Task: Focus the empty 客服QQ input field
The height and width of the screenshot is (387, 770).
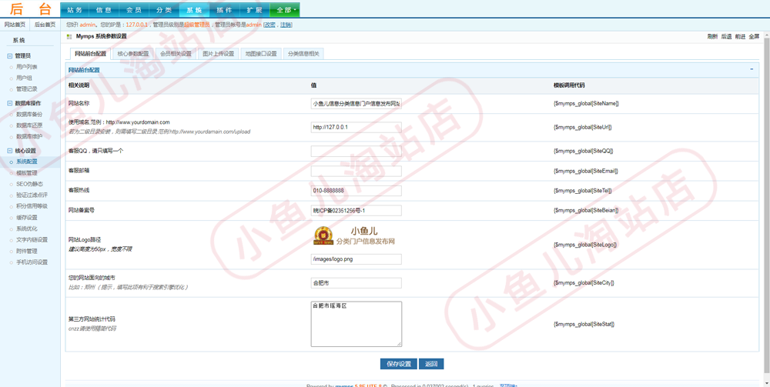Action: coord(356,151)
